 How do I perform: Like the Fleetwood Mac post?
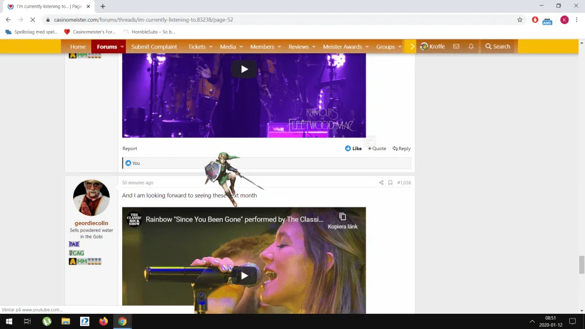pyautogui.click(x=353, y=148)
